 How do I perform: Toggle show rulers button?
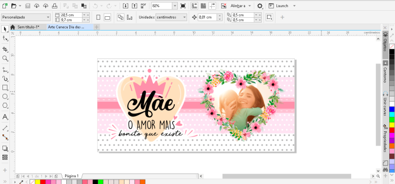[x=194, y=5]
